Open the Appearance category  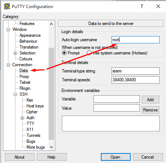pos(30,35)
